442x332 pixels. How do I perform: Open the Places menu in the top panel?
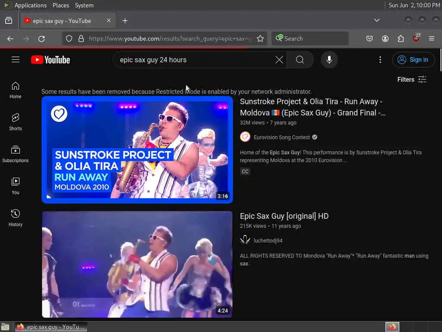point(61,5)
